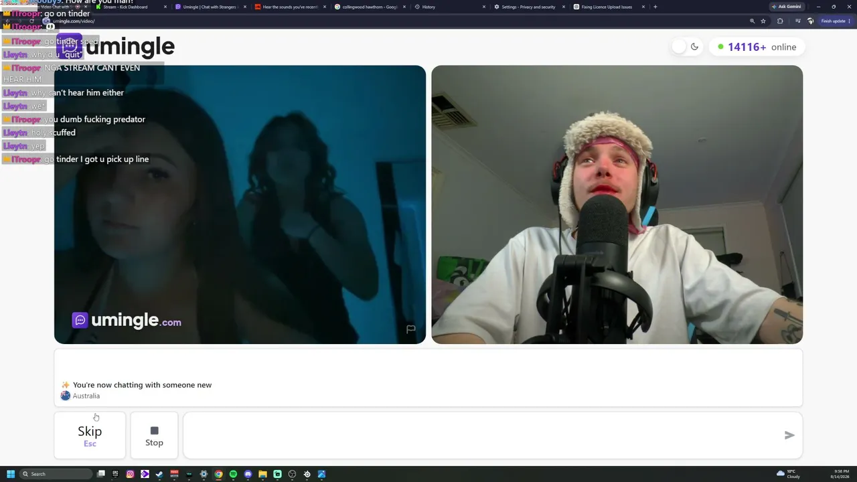857x482 pixels.
Task: Close the Settings - Privacy and security tab
Action: coord(564,7)
